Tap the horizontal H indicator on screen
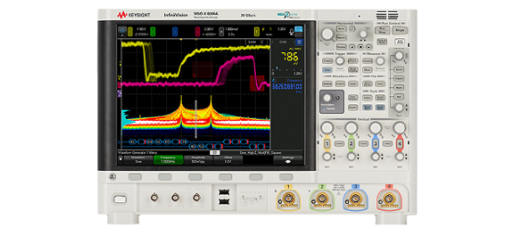Viewport: 522px width, 233px height. [x=222, y=32]
